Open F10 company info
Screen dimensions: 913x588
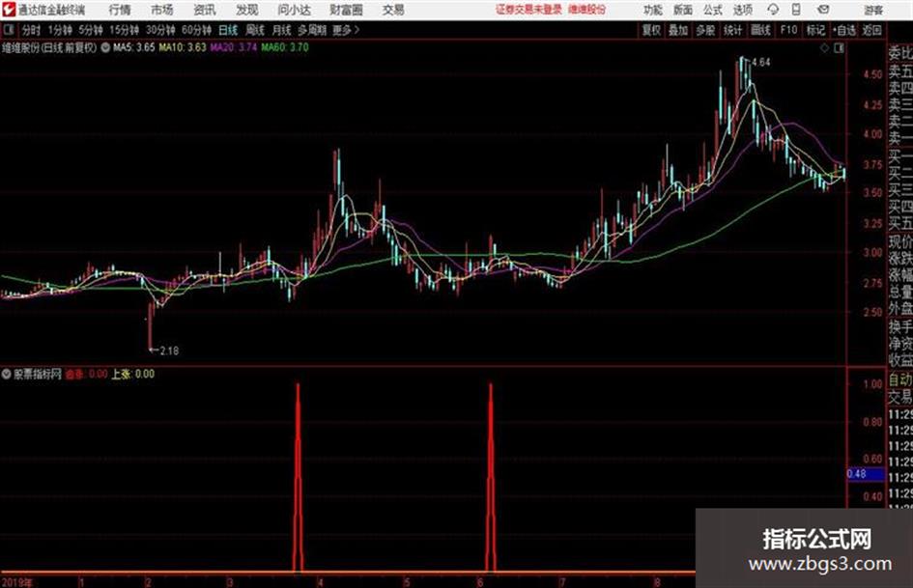point(788,30)
